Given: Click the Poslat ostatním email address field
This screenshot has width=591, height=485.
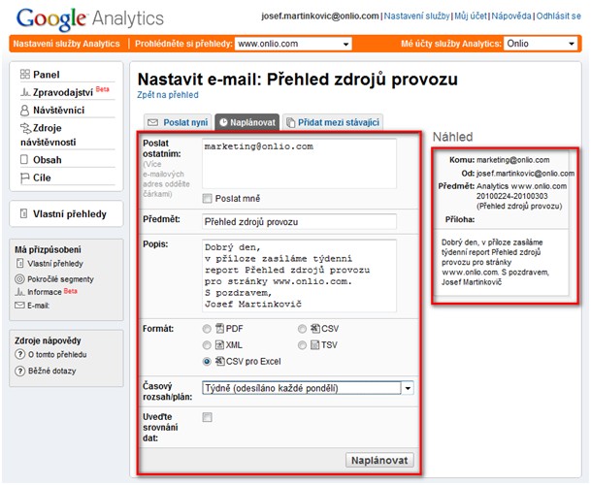Looking at the screenshot, I should coord(299,164).
